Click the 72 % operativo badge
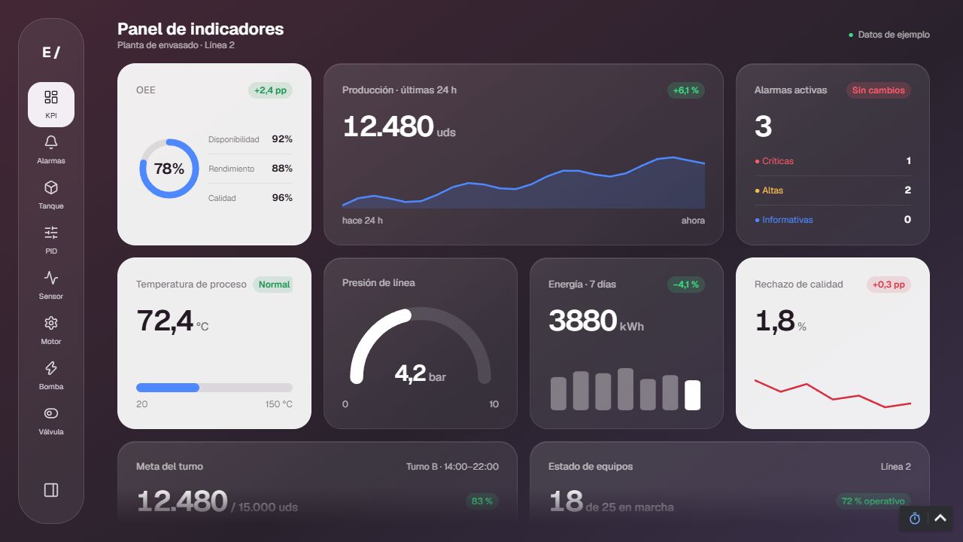The width and height of the screenshot is (963, 542). (873, 501)
